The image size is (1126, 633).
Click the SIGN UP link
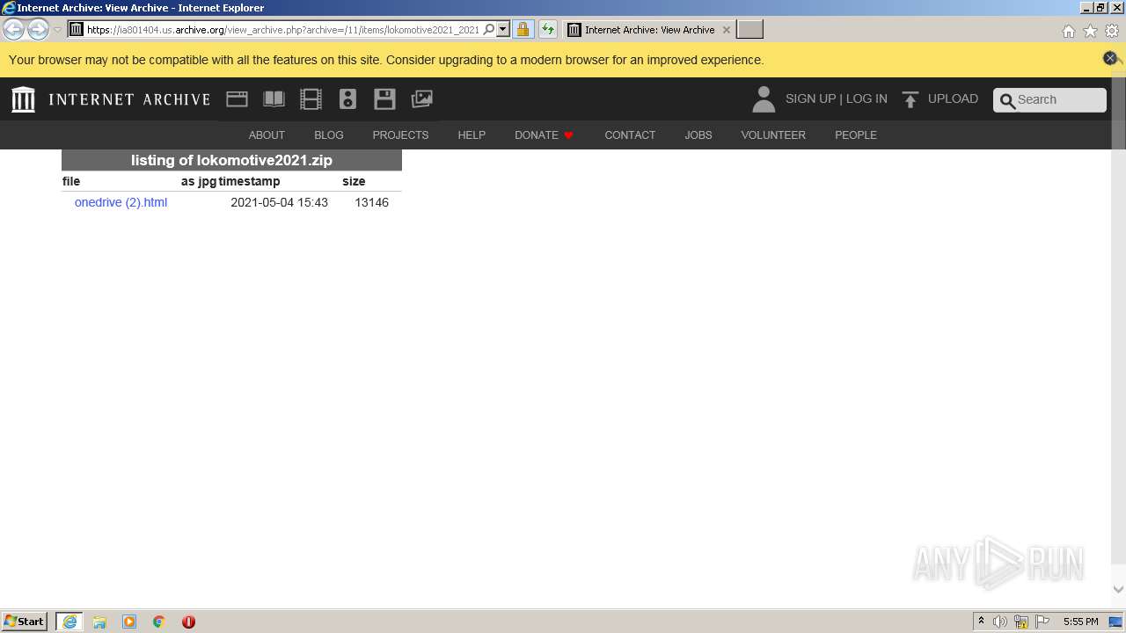coord(810,98)
